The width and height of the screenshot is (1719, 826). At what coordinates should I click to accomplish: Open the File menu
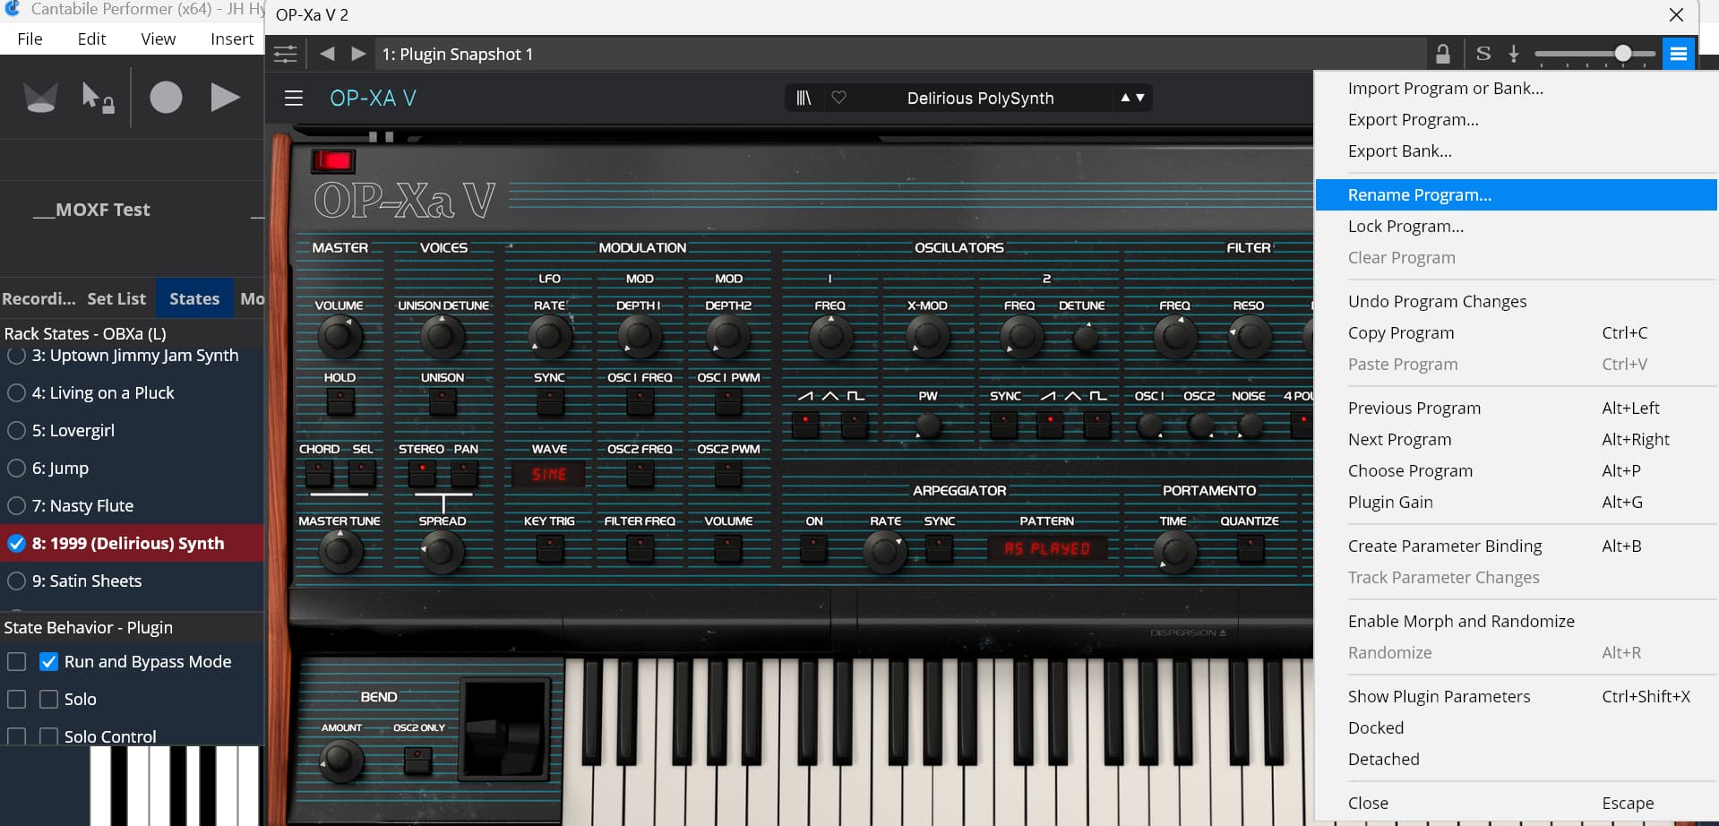(30, 39)
